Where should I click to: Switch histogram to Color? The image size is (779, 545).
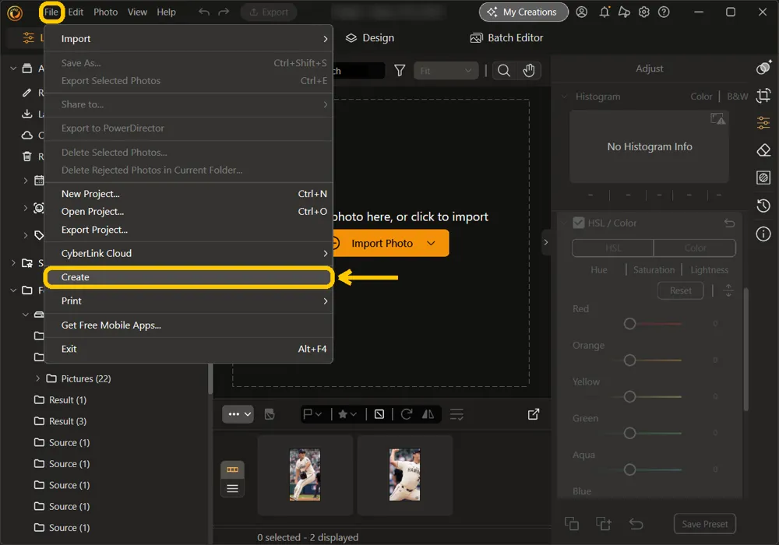[x=701, y=97]
